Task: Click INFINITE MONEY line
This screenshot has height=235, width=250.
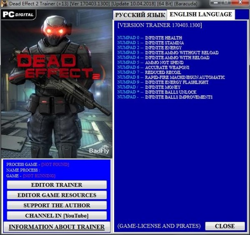Action: tap(149, 87)
